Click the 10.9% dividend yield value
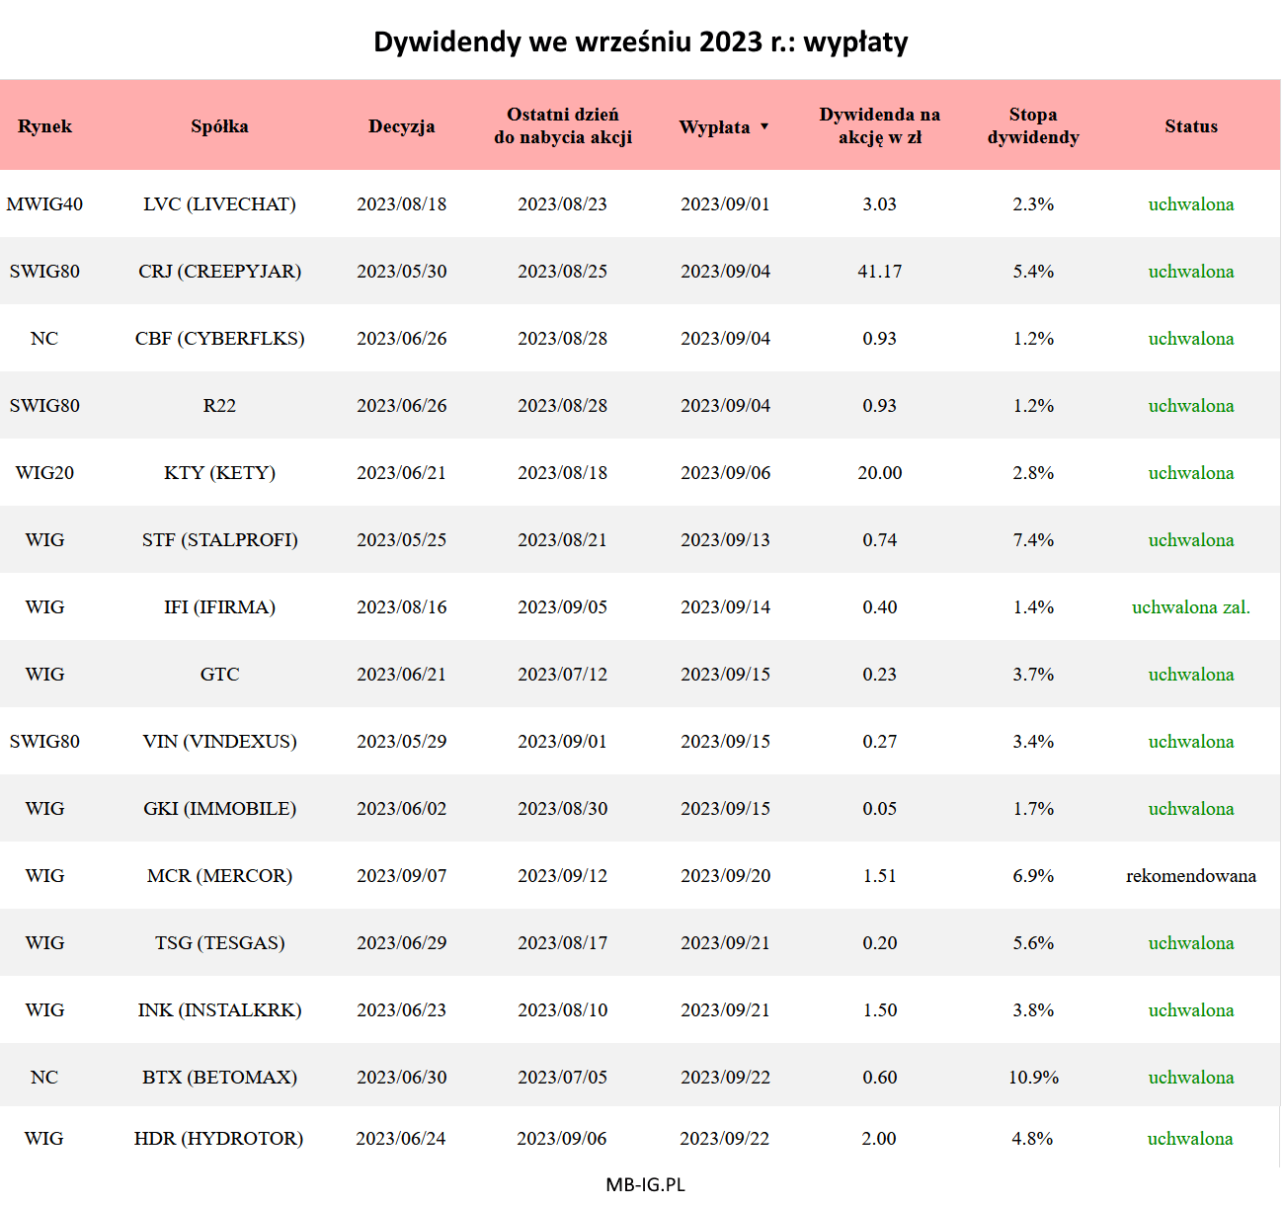 point(1033,1078)
